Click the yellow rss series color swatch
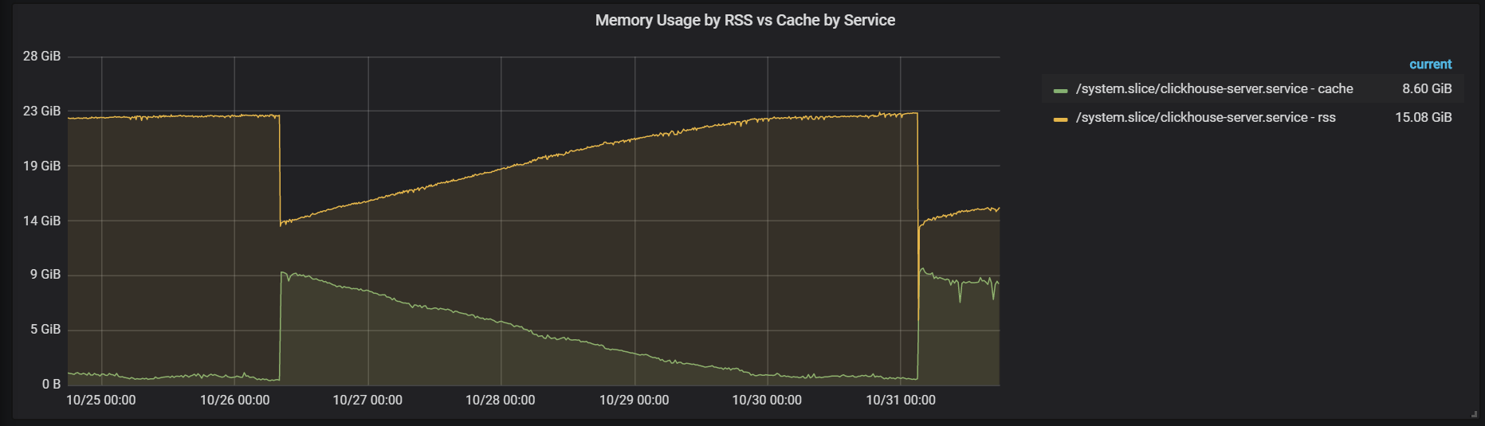This screenshot has width=1485, height=426. pos(1060,119)
